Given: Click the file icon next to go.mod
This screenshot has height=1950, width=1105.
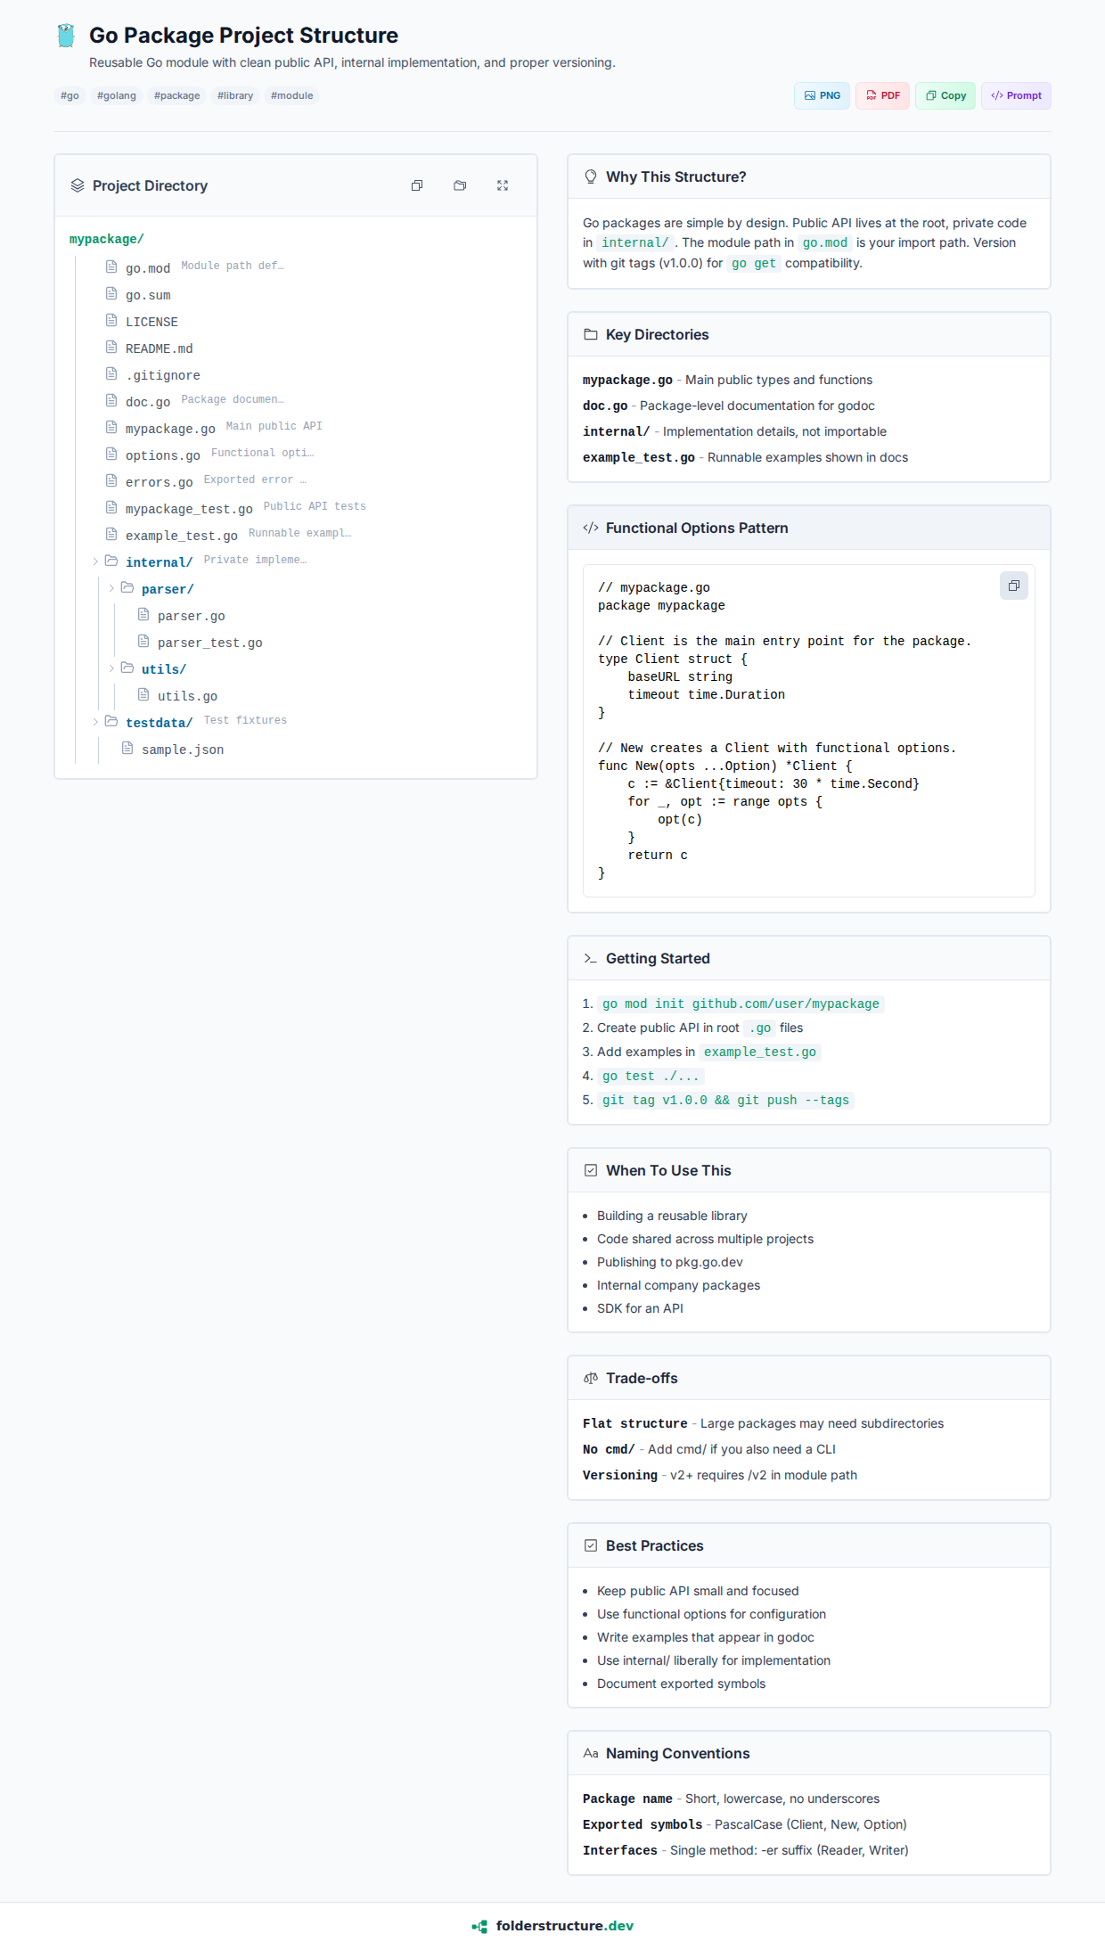Looking at the screenshot, I should pos(111,266).
